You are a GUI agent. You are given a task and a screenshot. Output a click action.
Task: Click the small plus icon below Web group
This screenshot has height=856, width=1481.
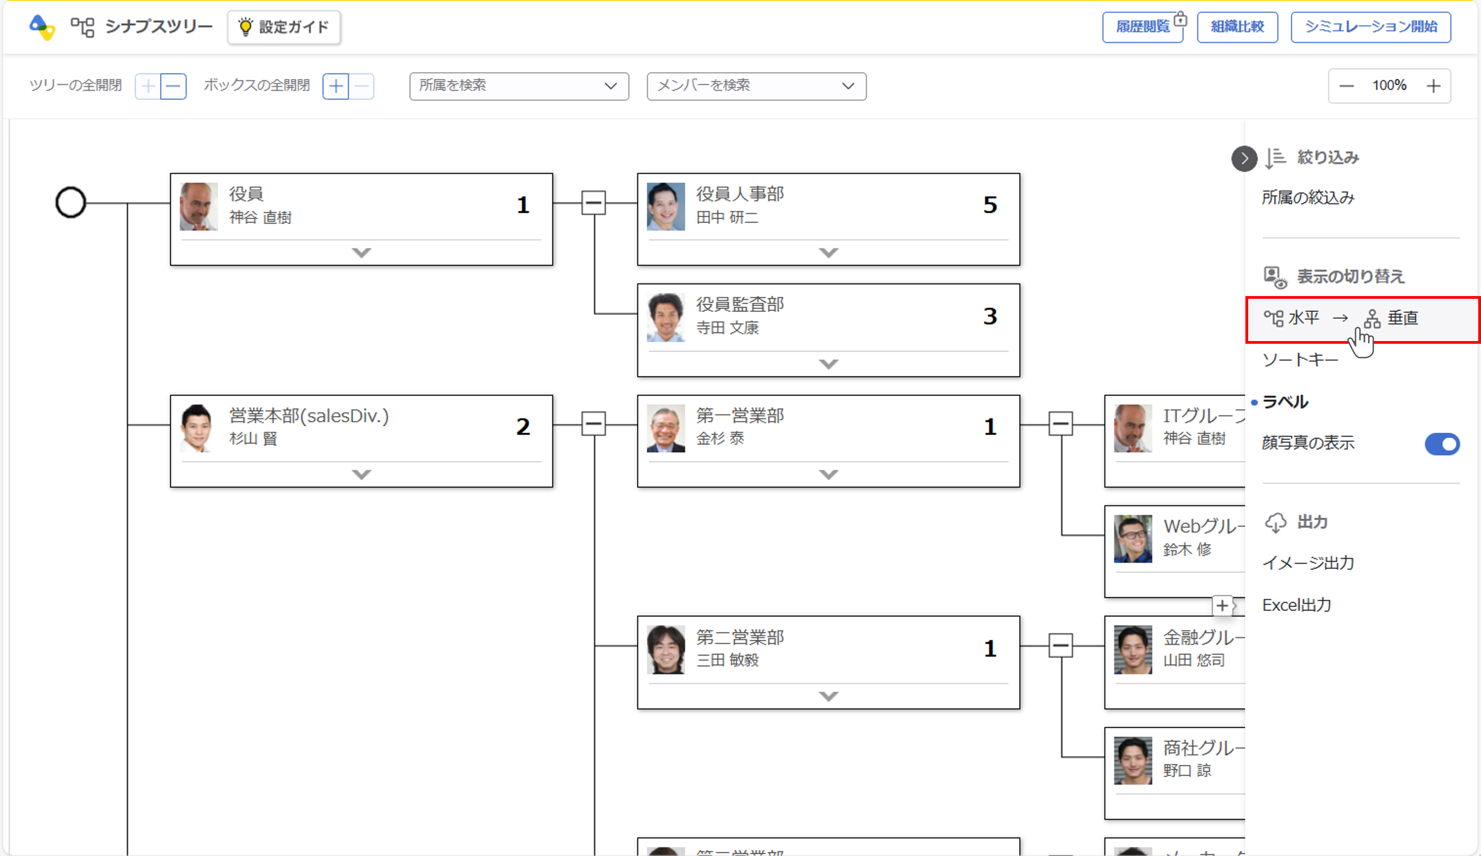[1223, 605]
